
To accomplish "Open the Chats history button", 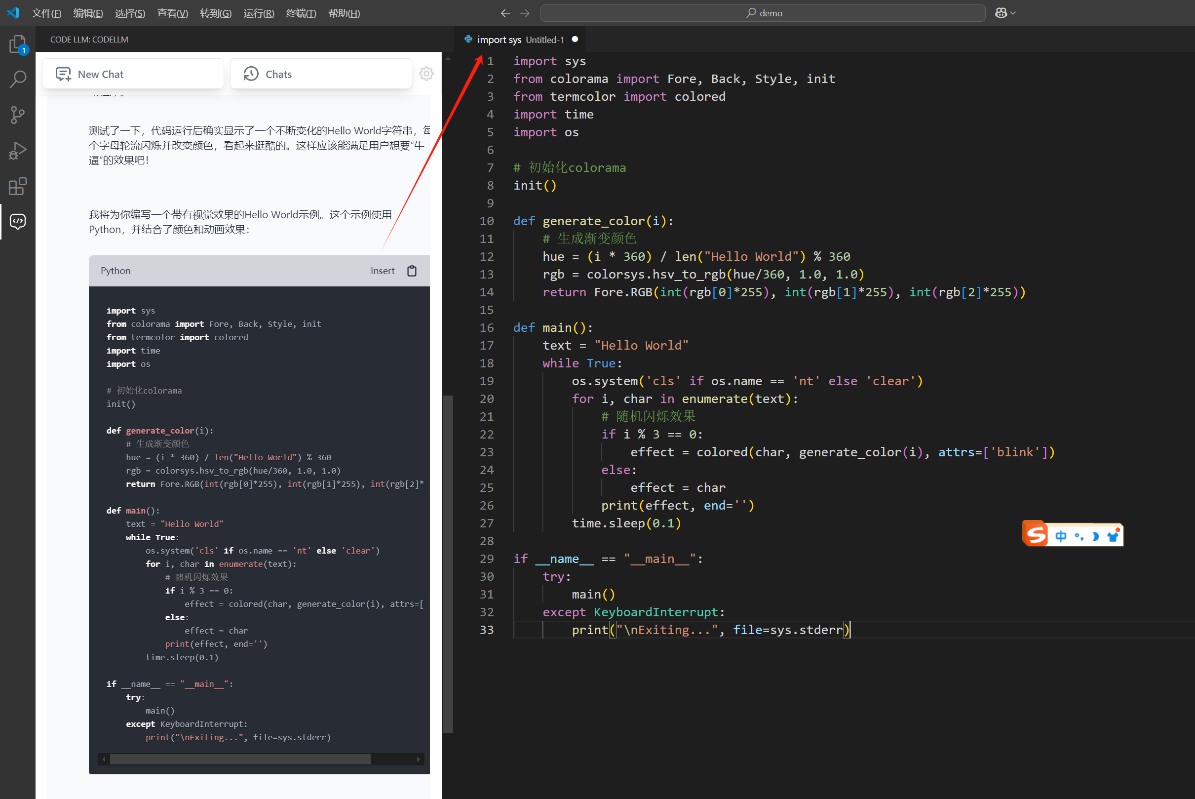I will pyautogui.click(x=320, y=74).
